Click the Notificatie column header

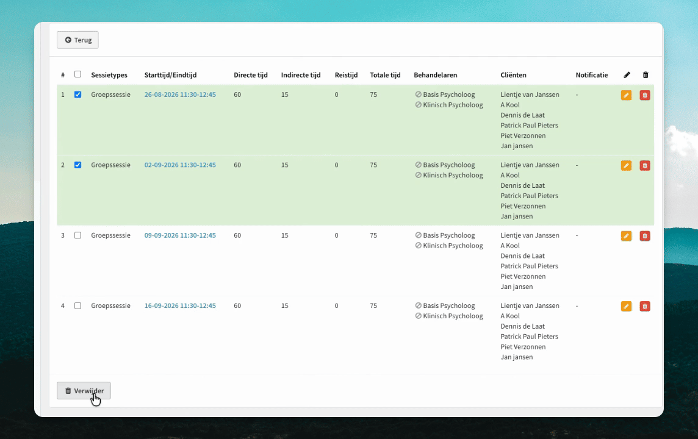point(592,75)
